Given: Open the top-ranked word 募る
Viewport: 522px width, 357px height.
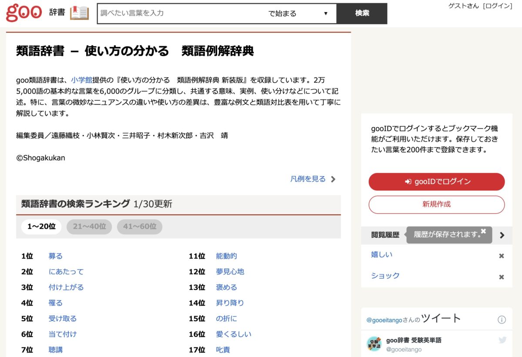Looking at the screenshot, I should 55,256.
